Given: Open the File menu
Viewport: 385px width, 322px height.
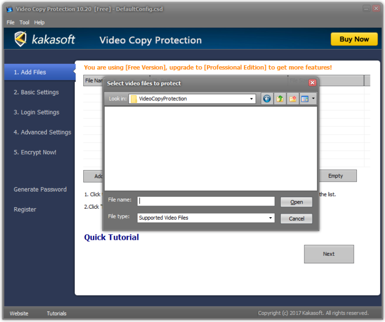Looking at the screenshot, I should coord(11,23).
